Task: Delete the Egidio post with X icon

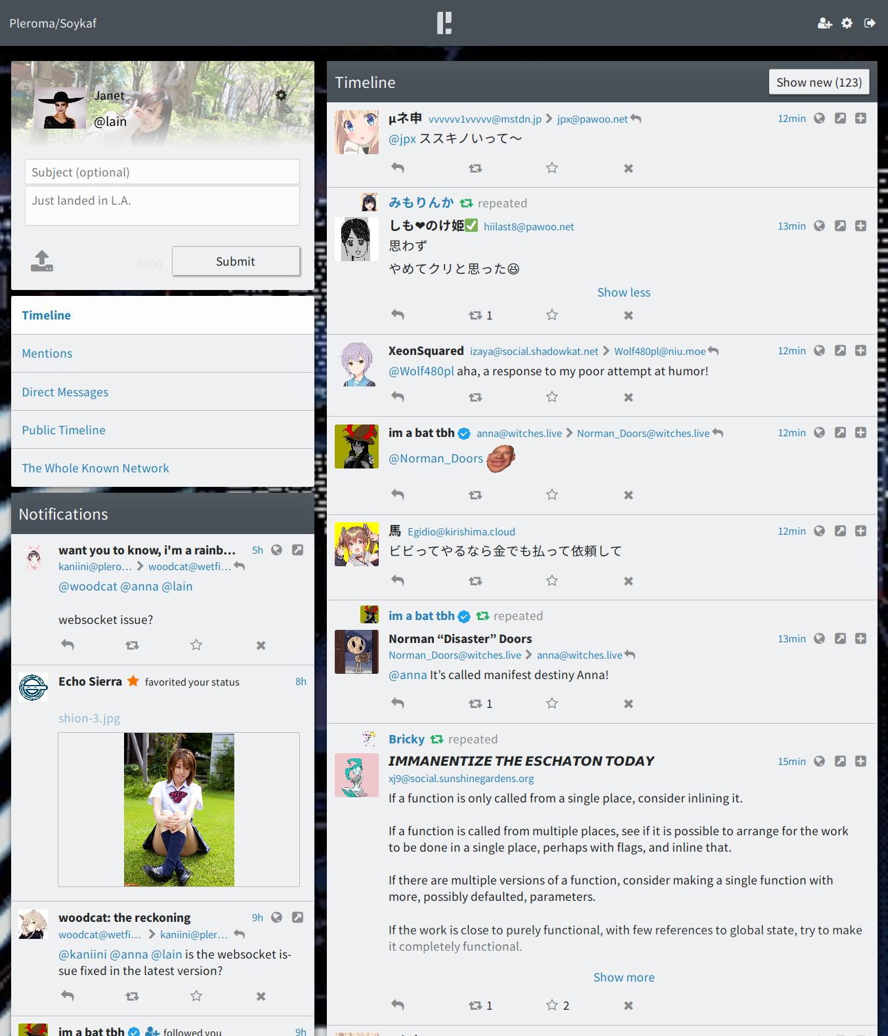Action: coord(628,581)
